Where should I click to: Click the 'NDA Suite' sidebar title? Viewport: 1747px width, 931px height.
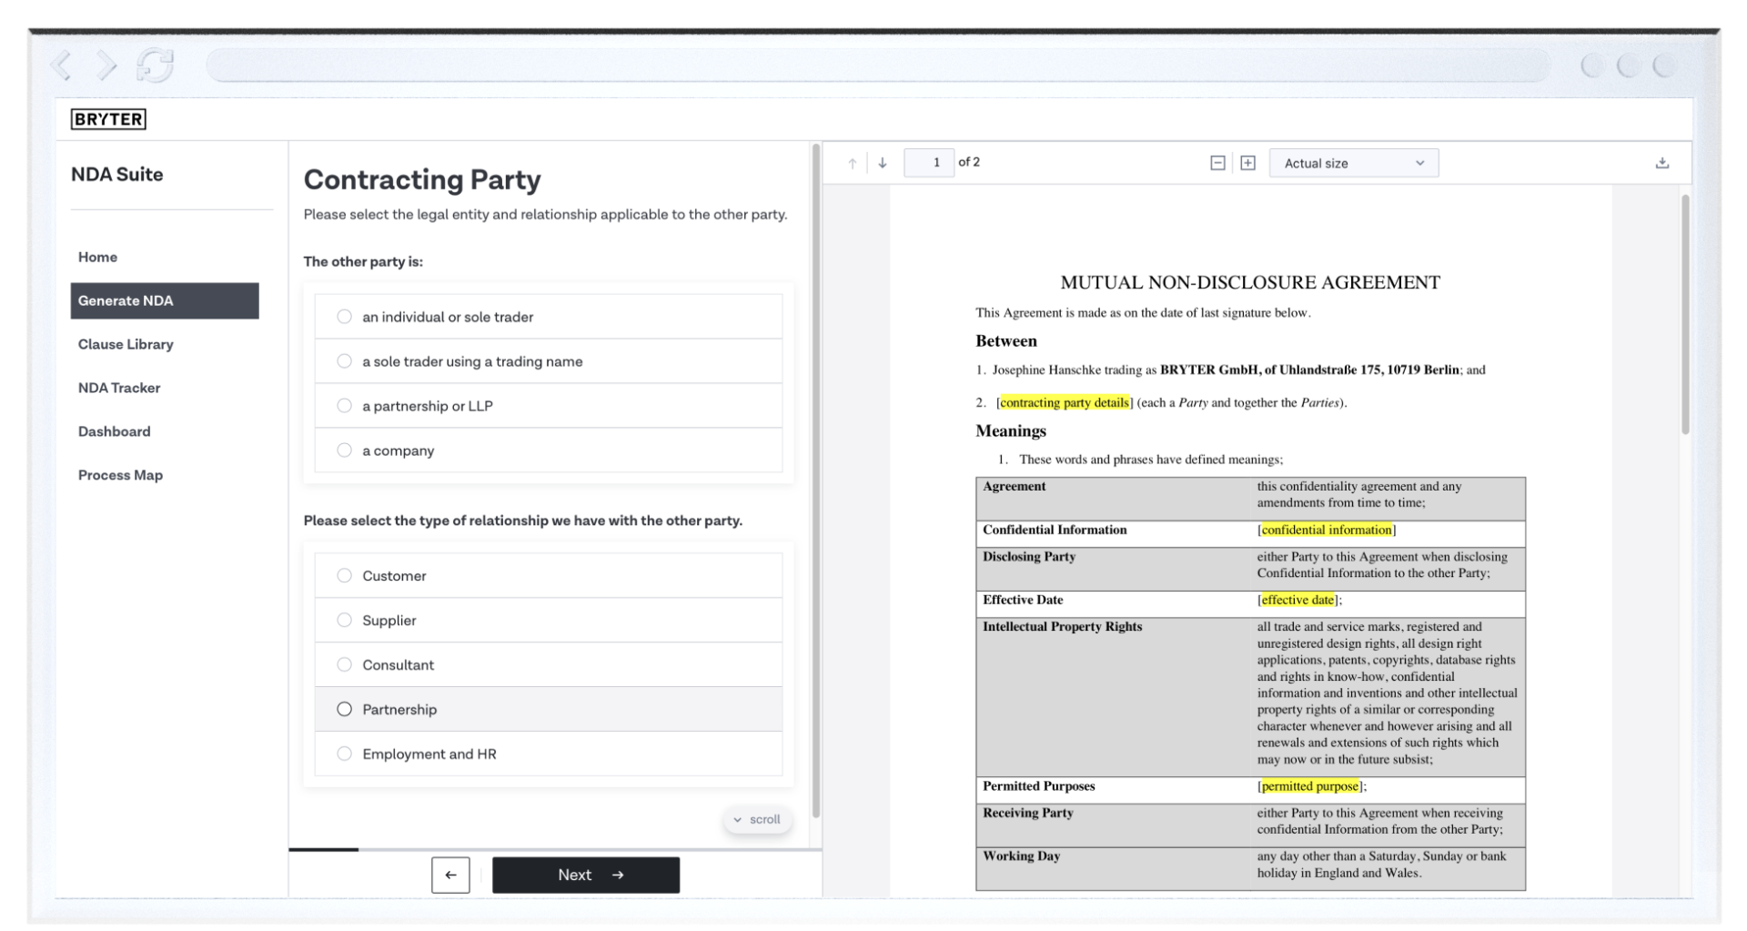tap(117, 175)
